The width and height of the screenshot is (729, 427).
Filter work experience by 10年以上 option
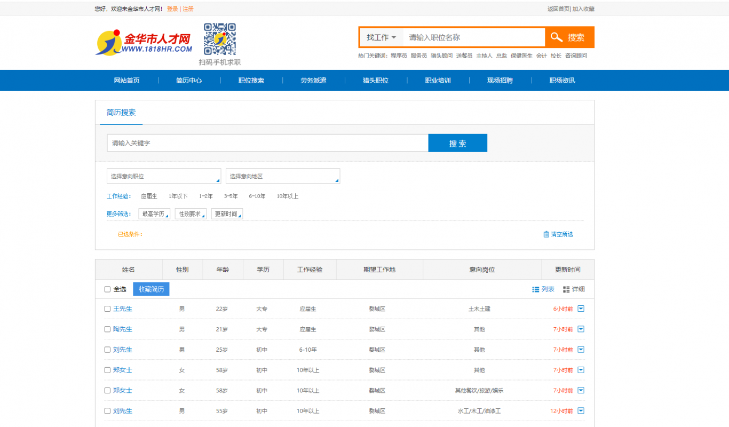click(x=288, y=196)
